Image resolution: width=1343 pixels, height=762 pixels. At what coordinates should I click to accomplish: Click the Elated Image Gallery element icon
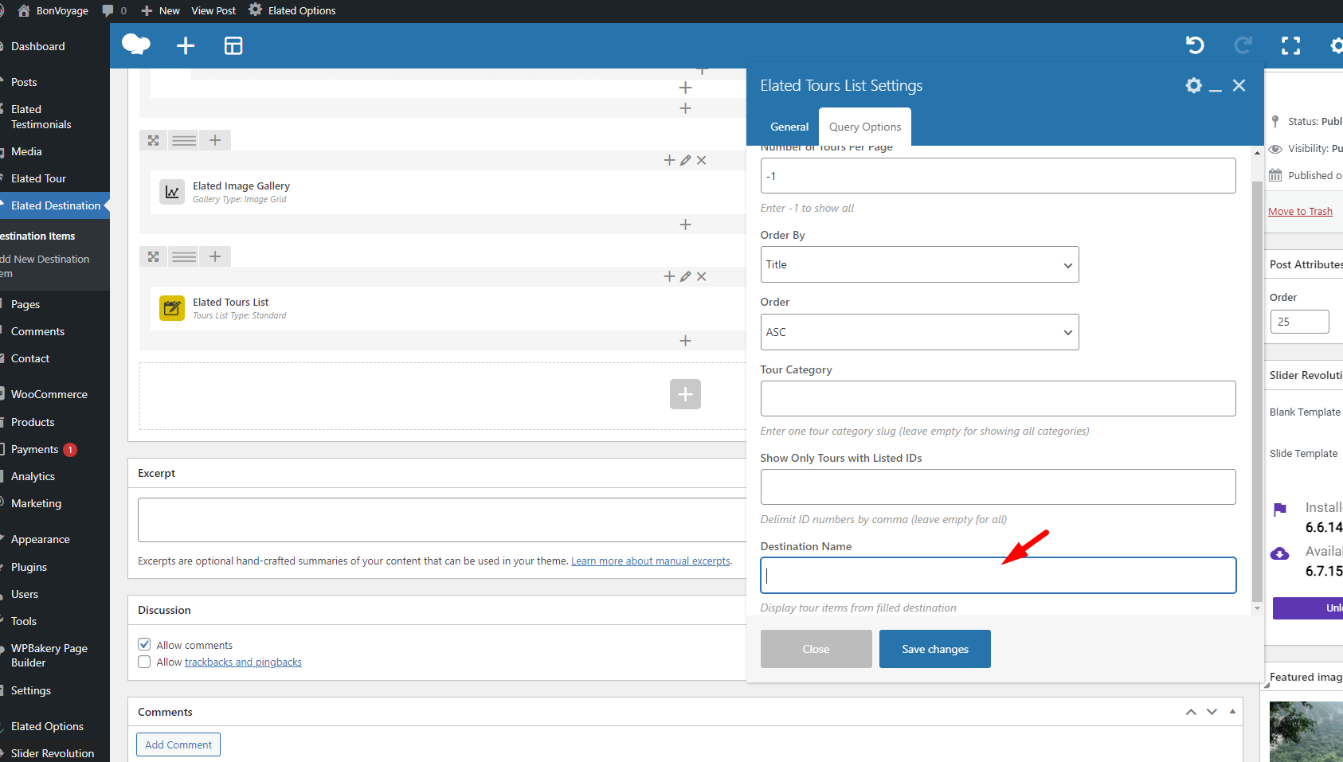click(x=172, y=192)
